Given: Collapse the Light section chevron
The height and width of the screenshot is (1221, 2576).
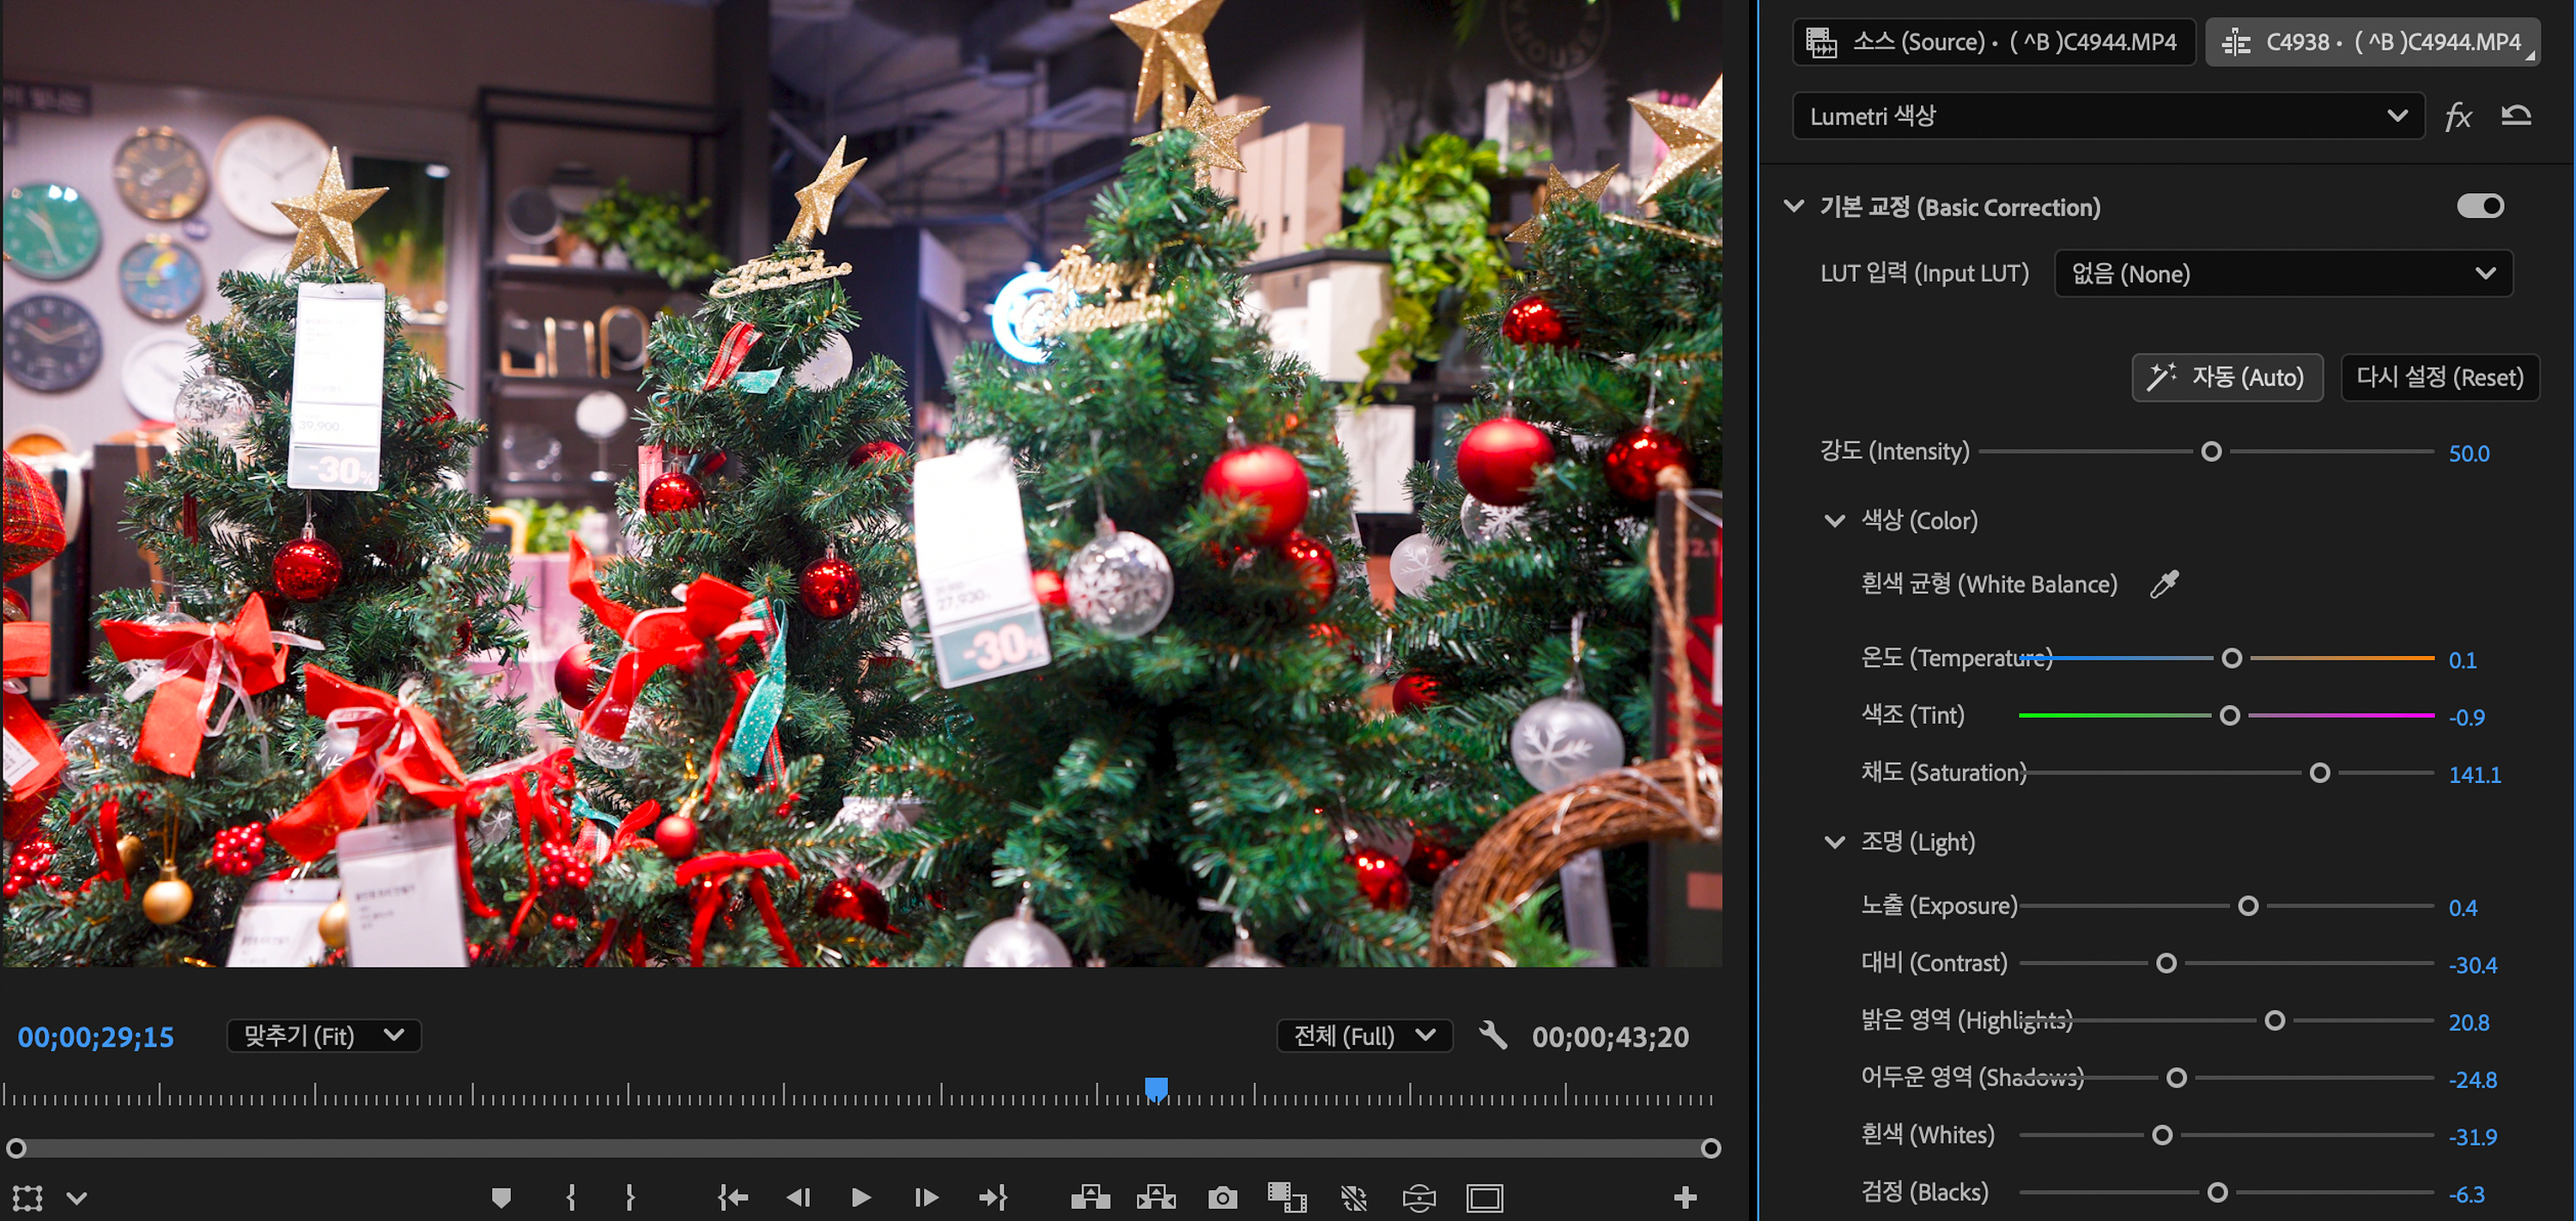Looking at the screenshot, I should (x=1834, y=842).
